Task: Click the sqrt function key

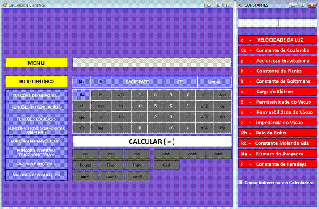Action: pyautogui.click(x=101, y=106)
